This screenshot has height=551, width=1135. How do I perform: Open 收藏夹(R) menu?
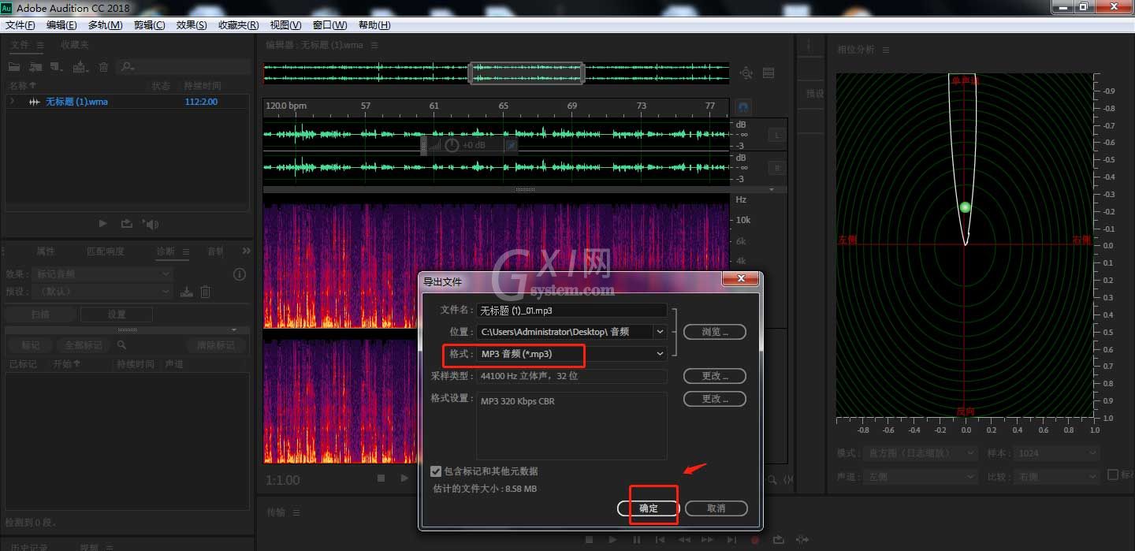(238, 25)
